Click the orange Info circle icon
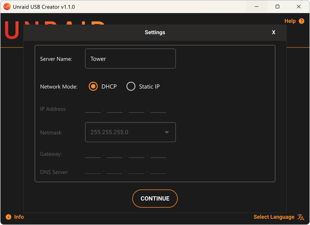The width and height of the screenshot is (310, 225). pyautogui.click(x=8, y=217)
